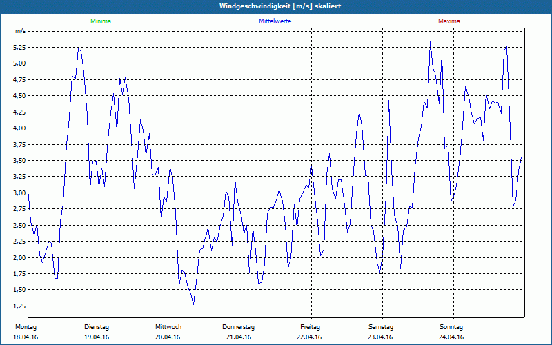Click the 4,50 y-axis value
This screenshot has height=345, width=552.
[x=20, y=96]
